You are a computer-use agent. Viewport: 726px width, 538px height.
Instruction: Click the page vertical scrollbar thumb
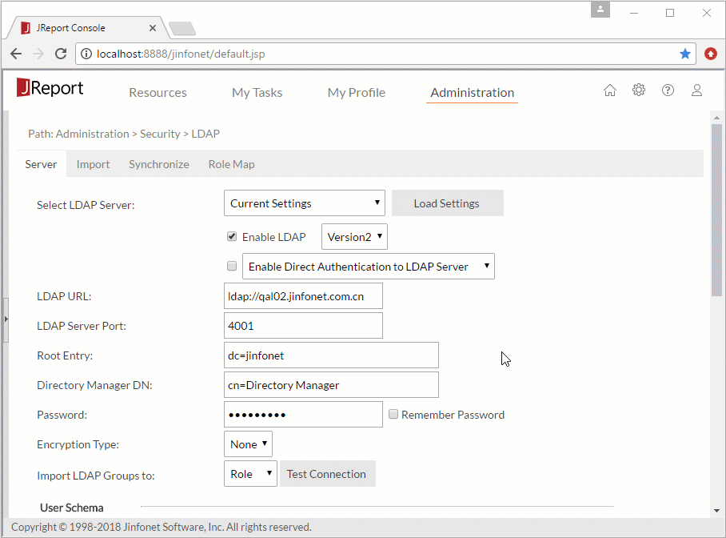coord(716,210)
